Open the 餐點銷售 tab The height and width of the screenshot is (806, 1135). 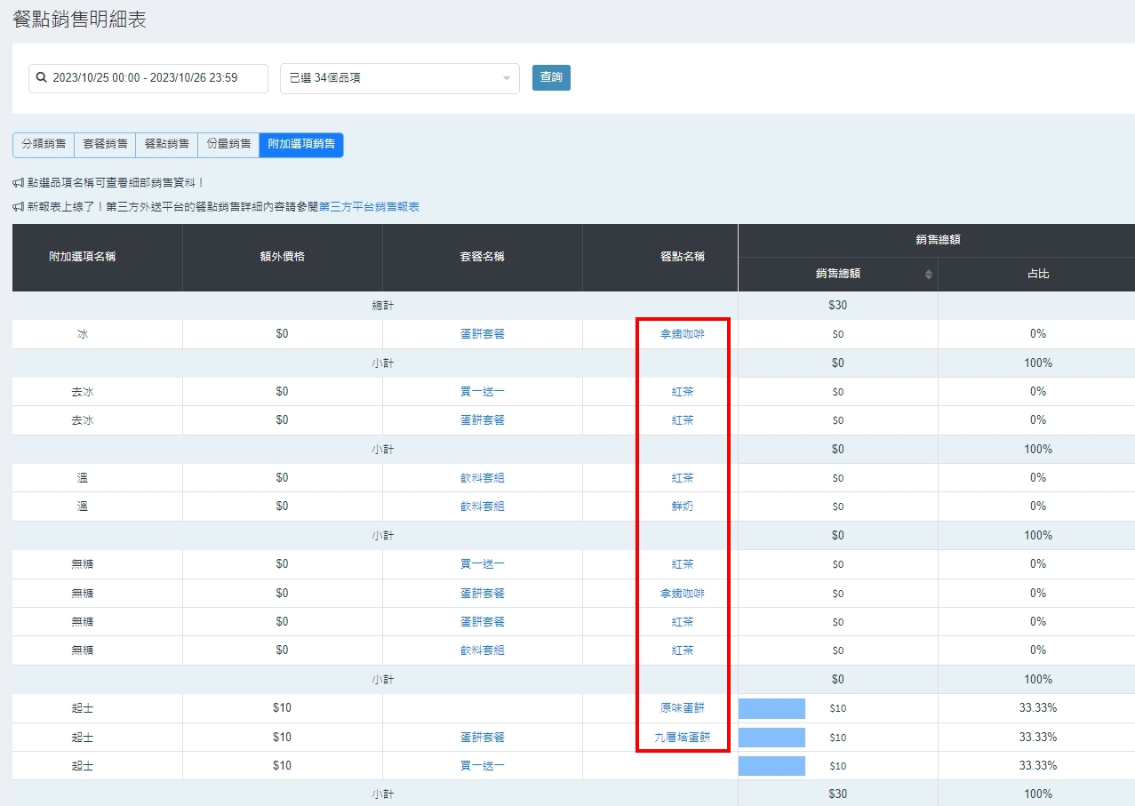coord(166,144)
